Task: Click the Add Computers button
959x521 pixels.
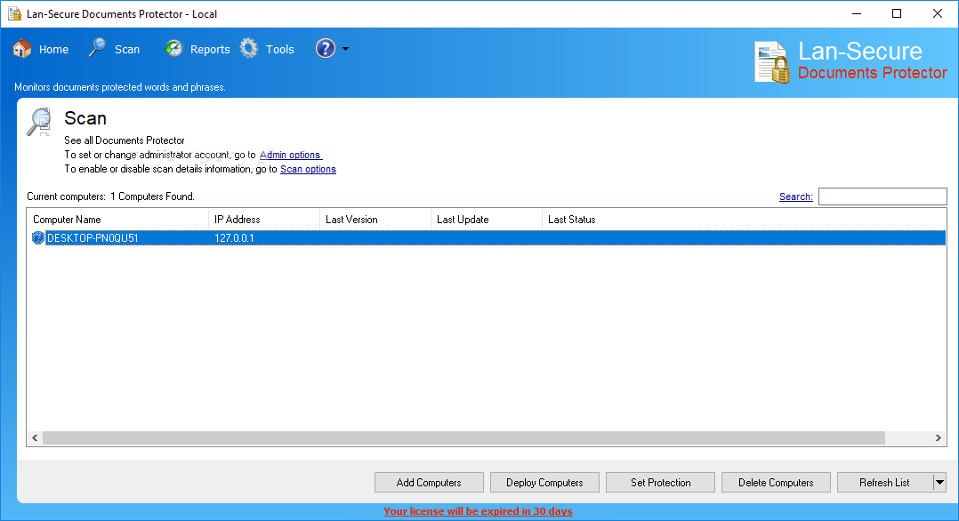Action: tap(429, 483)
